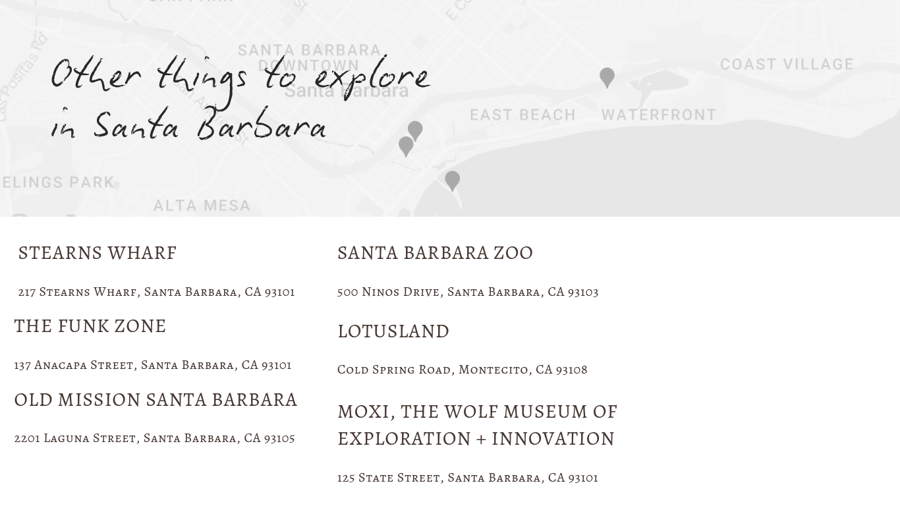The width and height of the screenshot is (900, 506).
Task: Click the map pin on the wharf by the water
Action: [452, 180]
